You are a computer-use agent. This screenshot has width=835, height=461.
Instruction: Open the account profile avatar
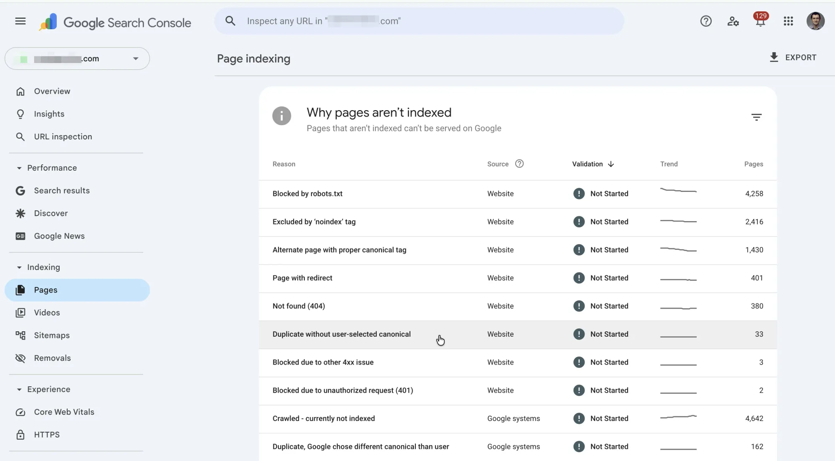815,21
